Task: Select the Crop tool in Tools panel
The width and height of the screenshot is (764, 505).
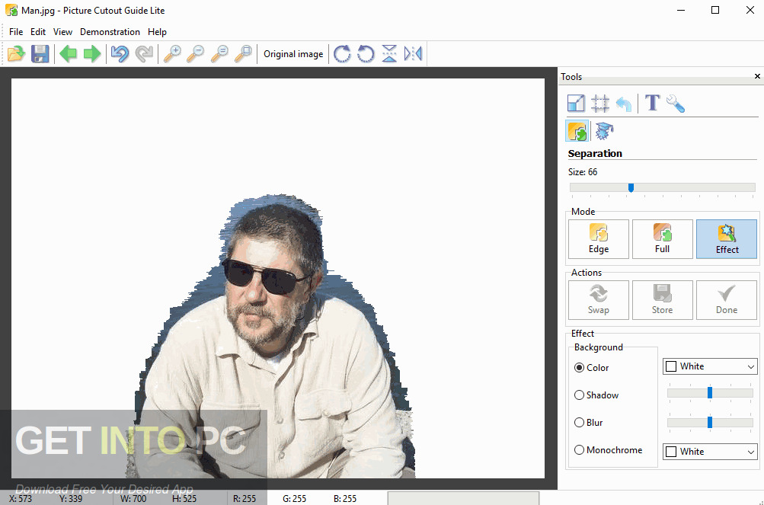Action: pos(600,104)
